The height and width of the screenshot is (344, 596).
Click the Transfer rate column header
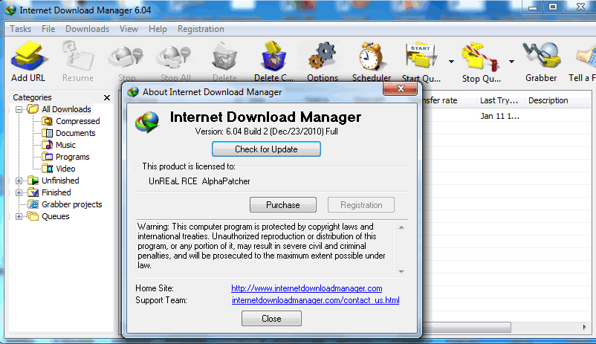[441, 100]
